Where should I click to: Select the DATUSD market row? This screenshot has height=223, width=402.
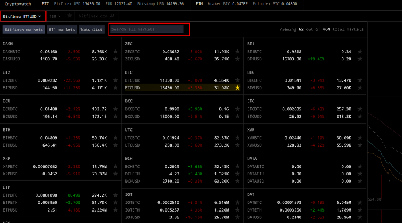(305, 217)
